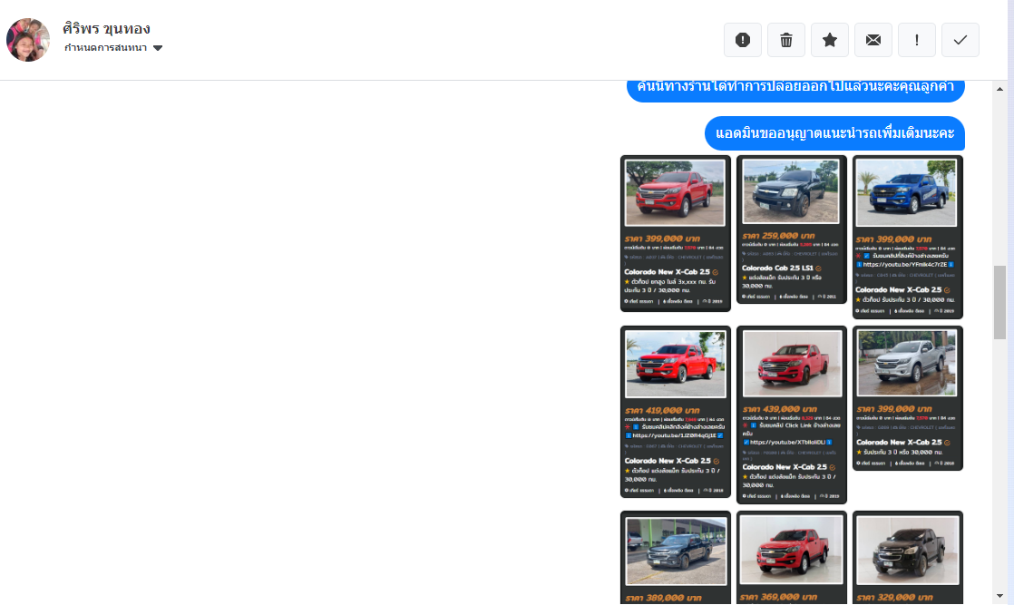Click the chat scrollbar thumb

pyautogui.click(x=999, y=302)
